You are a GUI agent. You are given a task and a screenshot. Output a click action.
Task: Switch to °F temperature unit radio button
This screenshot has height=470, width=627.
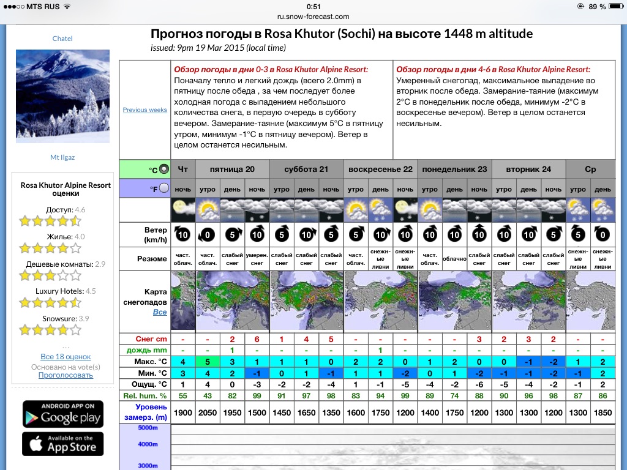click(164, 188)
